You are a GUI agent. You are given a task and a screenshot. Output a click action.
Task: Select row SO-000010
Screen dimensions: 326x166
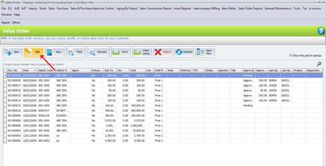click(x=163, y=111)
